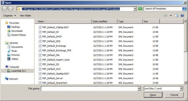
Task: Open the Organize menu
Action: point(9,15)
